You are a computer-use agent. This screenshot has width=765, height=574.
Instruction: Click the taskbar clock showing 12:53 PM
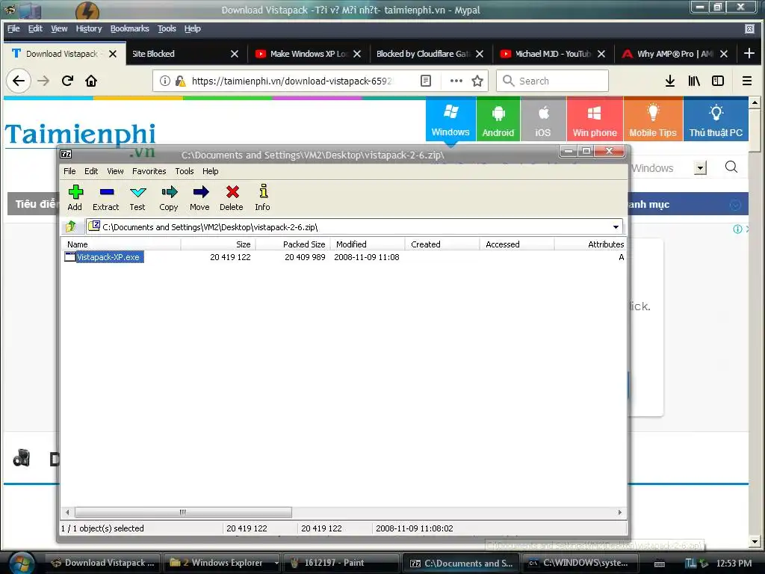coord(734,563)
